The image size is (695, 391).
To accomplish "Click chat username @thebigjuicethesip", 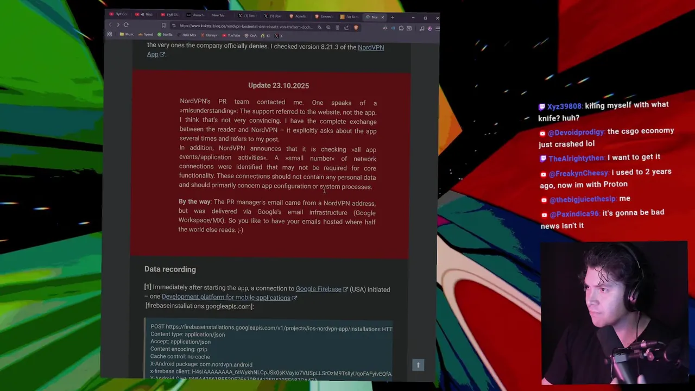I will coord(582,199).
